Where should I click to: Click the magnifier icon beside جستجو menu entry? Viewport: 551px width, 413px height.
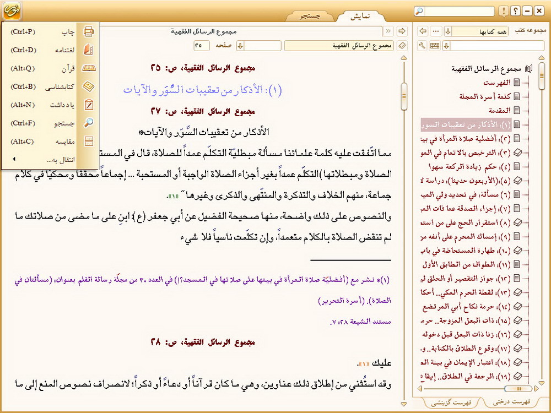coord(89,123)
